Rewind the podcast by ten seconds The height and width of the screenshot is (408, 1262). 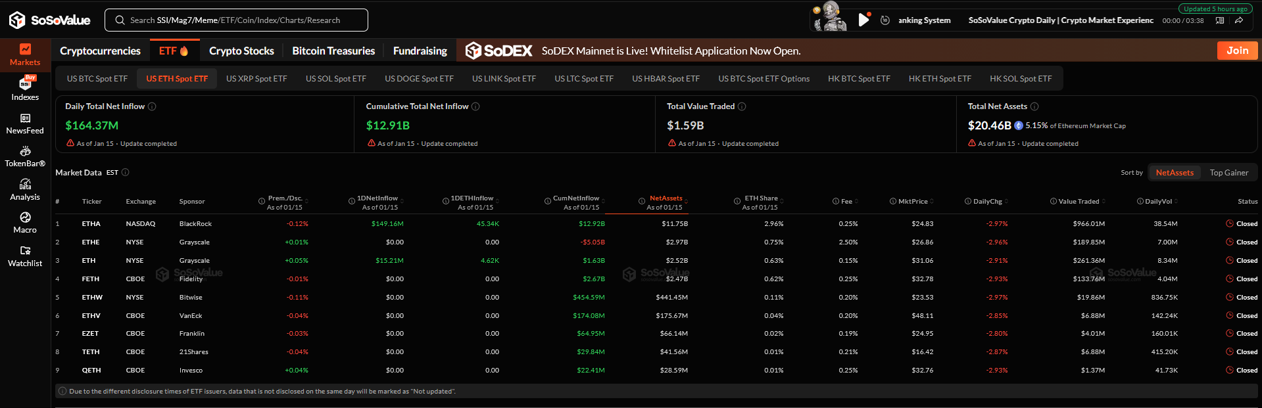[885, 20]
